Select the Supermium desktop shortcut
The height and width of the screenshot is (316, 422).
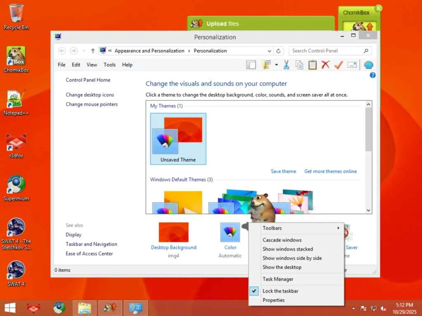(x=16, y=188)
